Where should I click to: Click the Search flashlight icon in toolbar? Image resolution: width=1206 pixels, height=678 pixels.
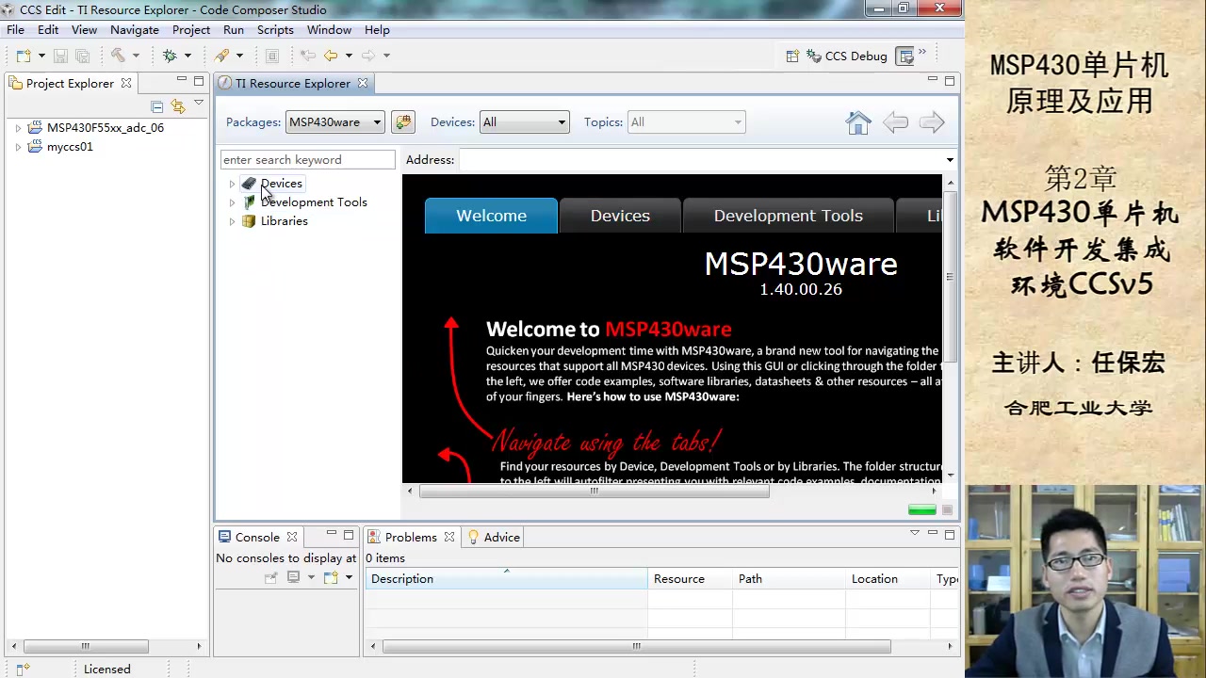click(x=221, y=56)
